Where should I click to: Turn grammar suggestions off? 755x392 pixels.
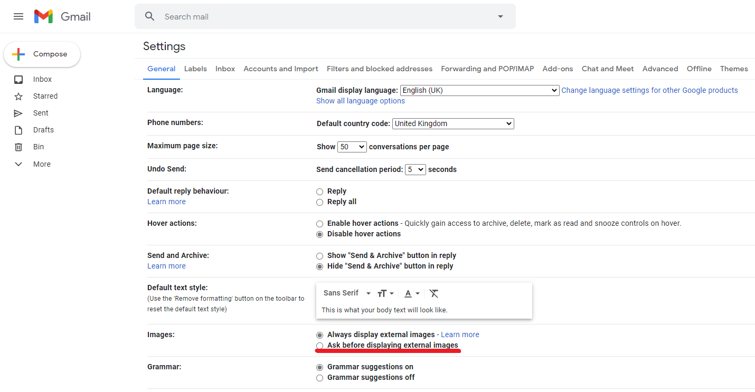(319, 378)
